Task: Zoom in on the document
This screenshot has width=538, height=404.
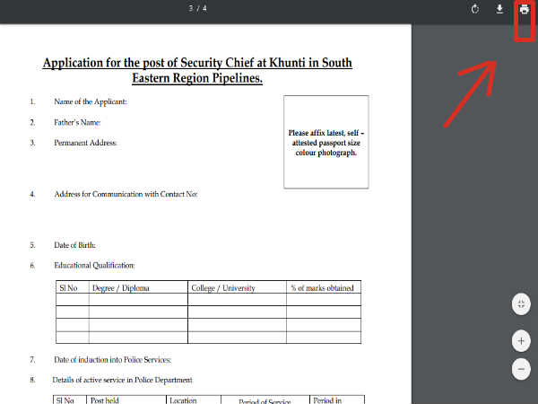Action: 521,341
